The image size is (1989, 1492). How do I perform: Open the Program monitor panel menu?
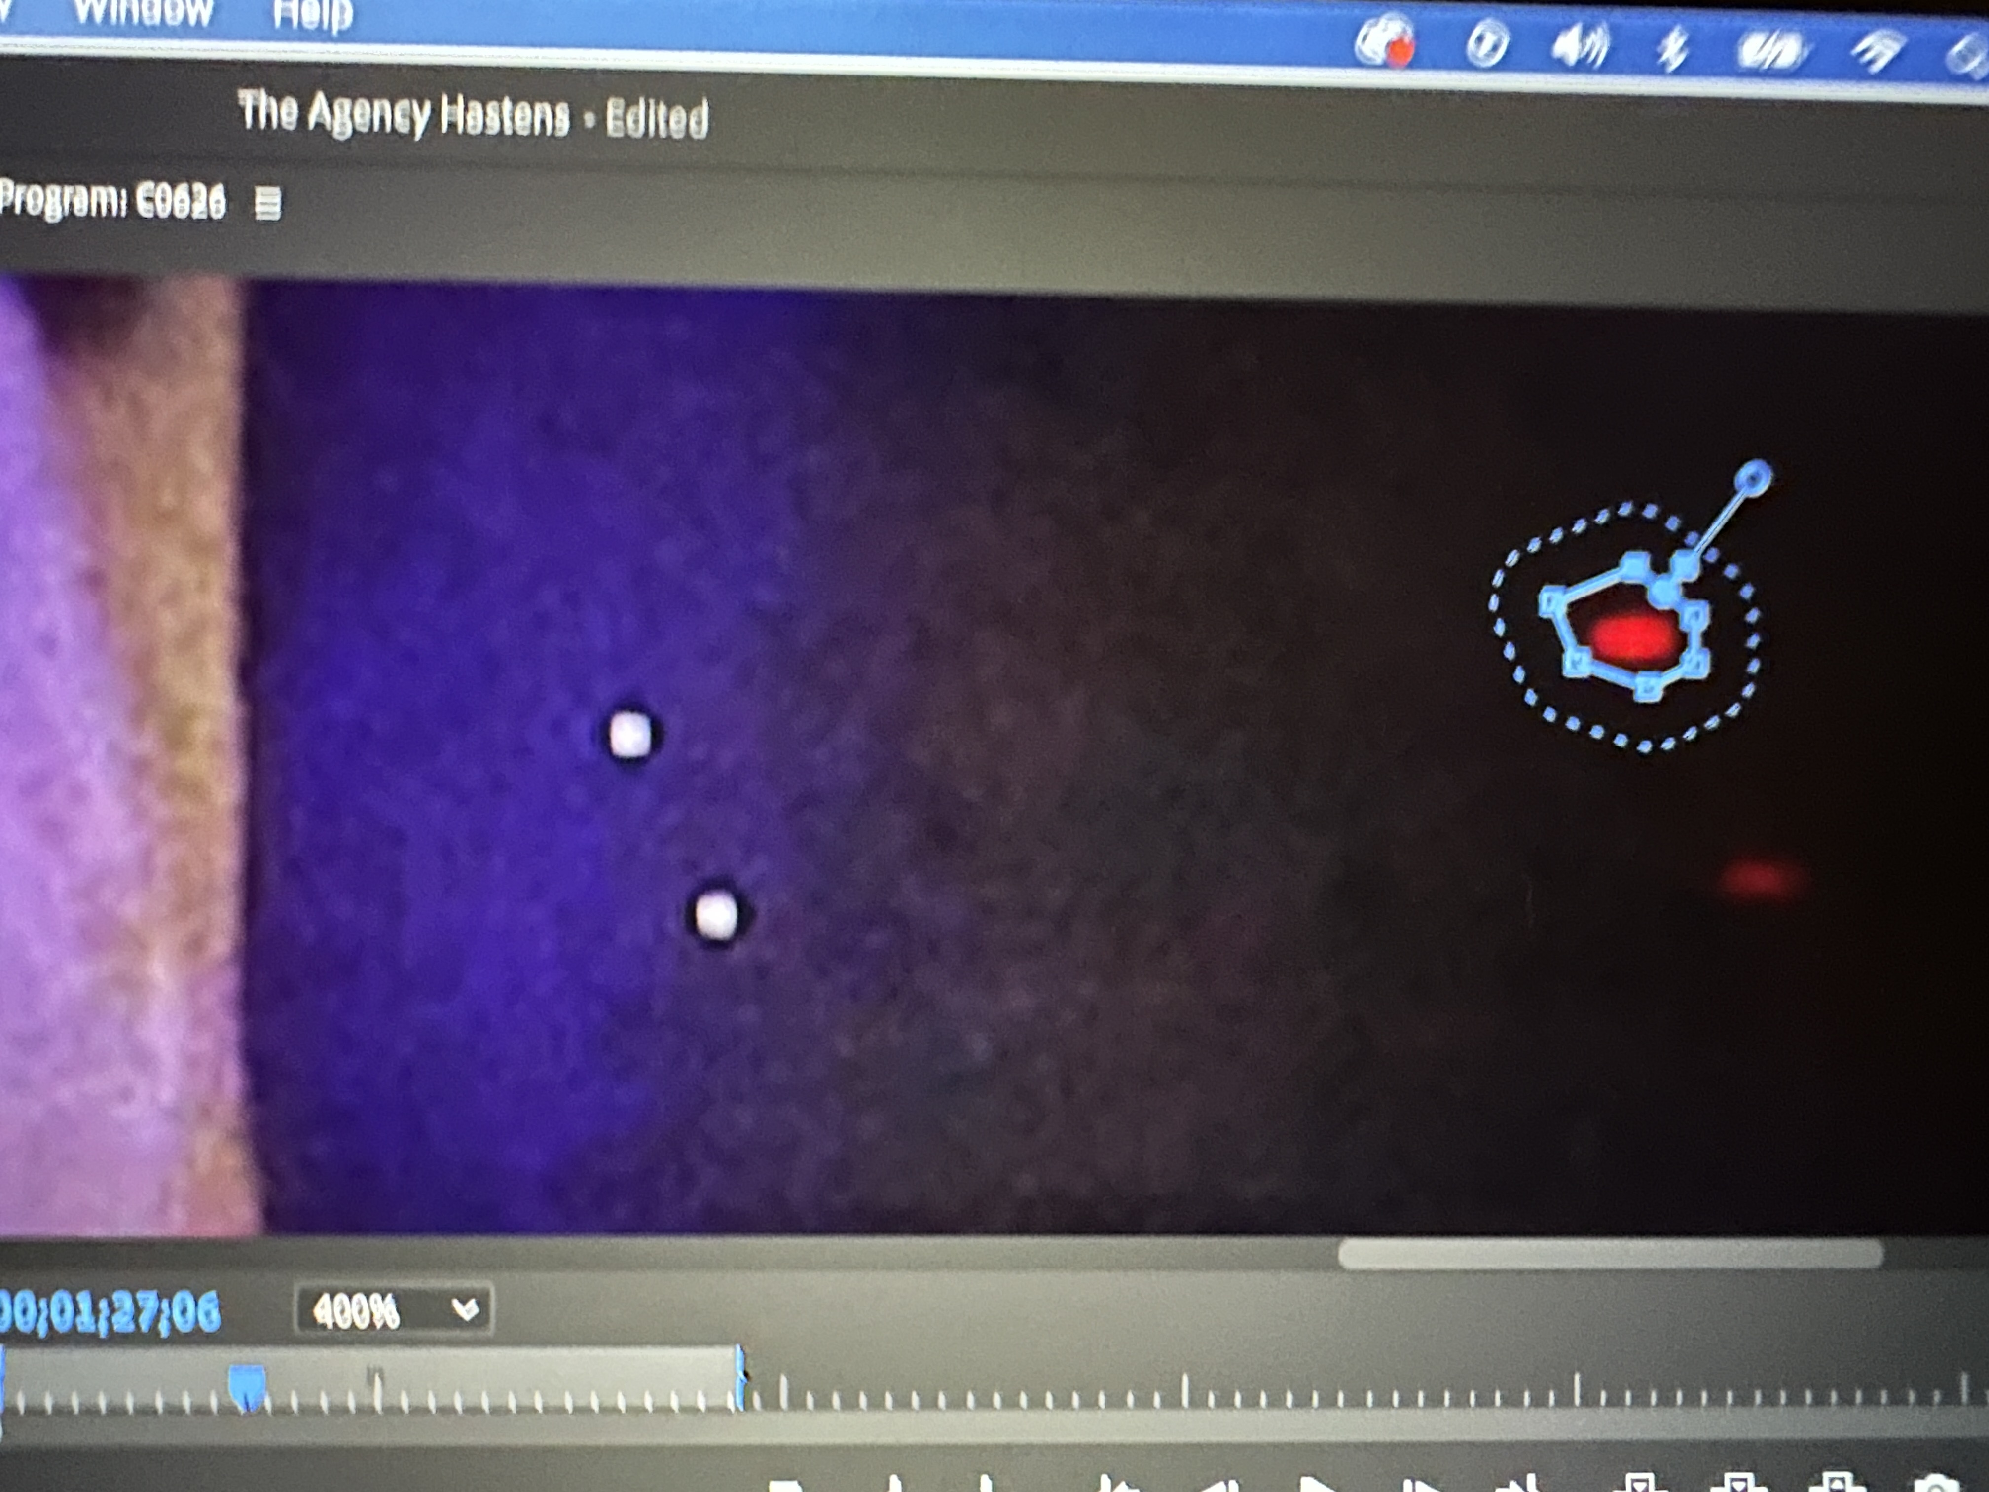coord(267,203)
